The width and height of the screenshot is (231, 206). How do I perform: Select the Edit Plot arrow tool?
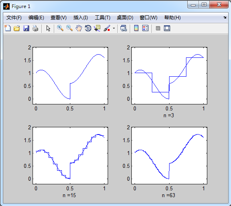point(48,28)
